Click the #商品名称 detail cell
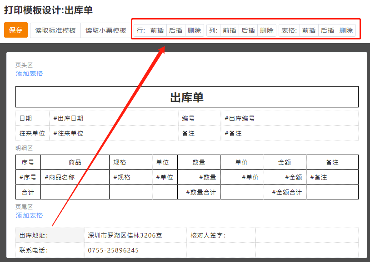Image resolution: width=370 pixels, height=262 pixels. 75,177
